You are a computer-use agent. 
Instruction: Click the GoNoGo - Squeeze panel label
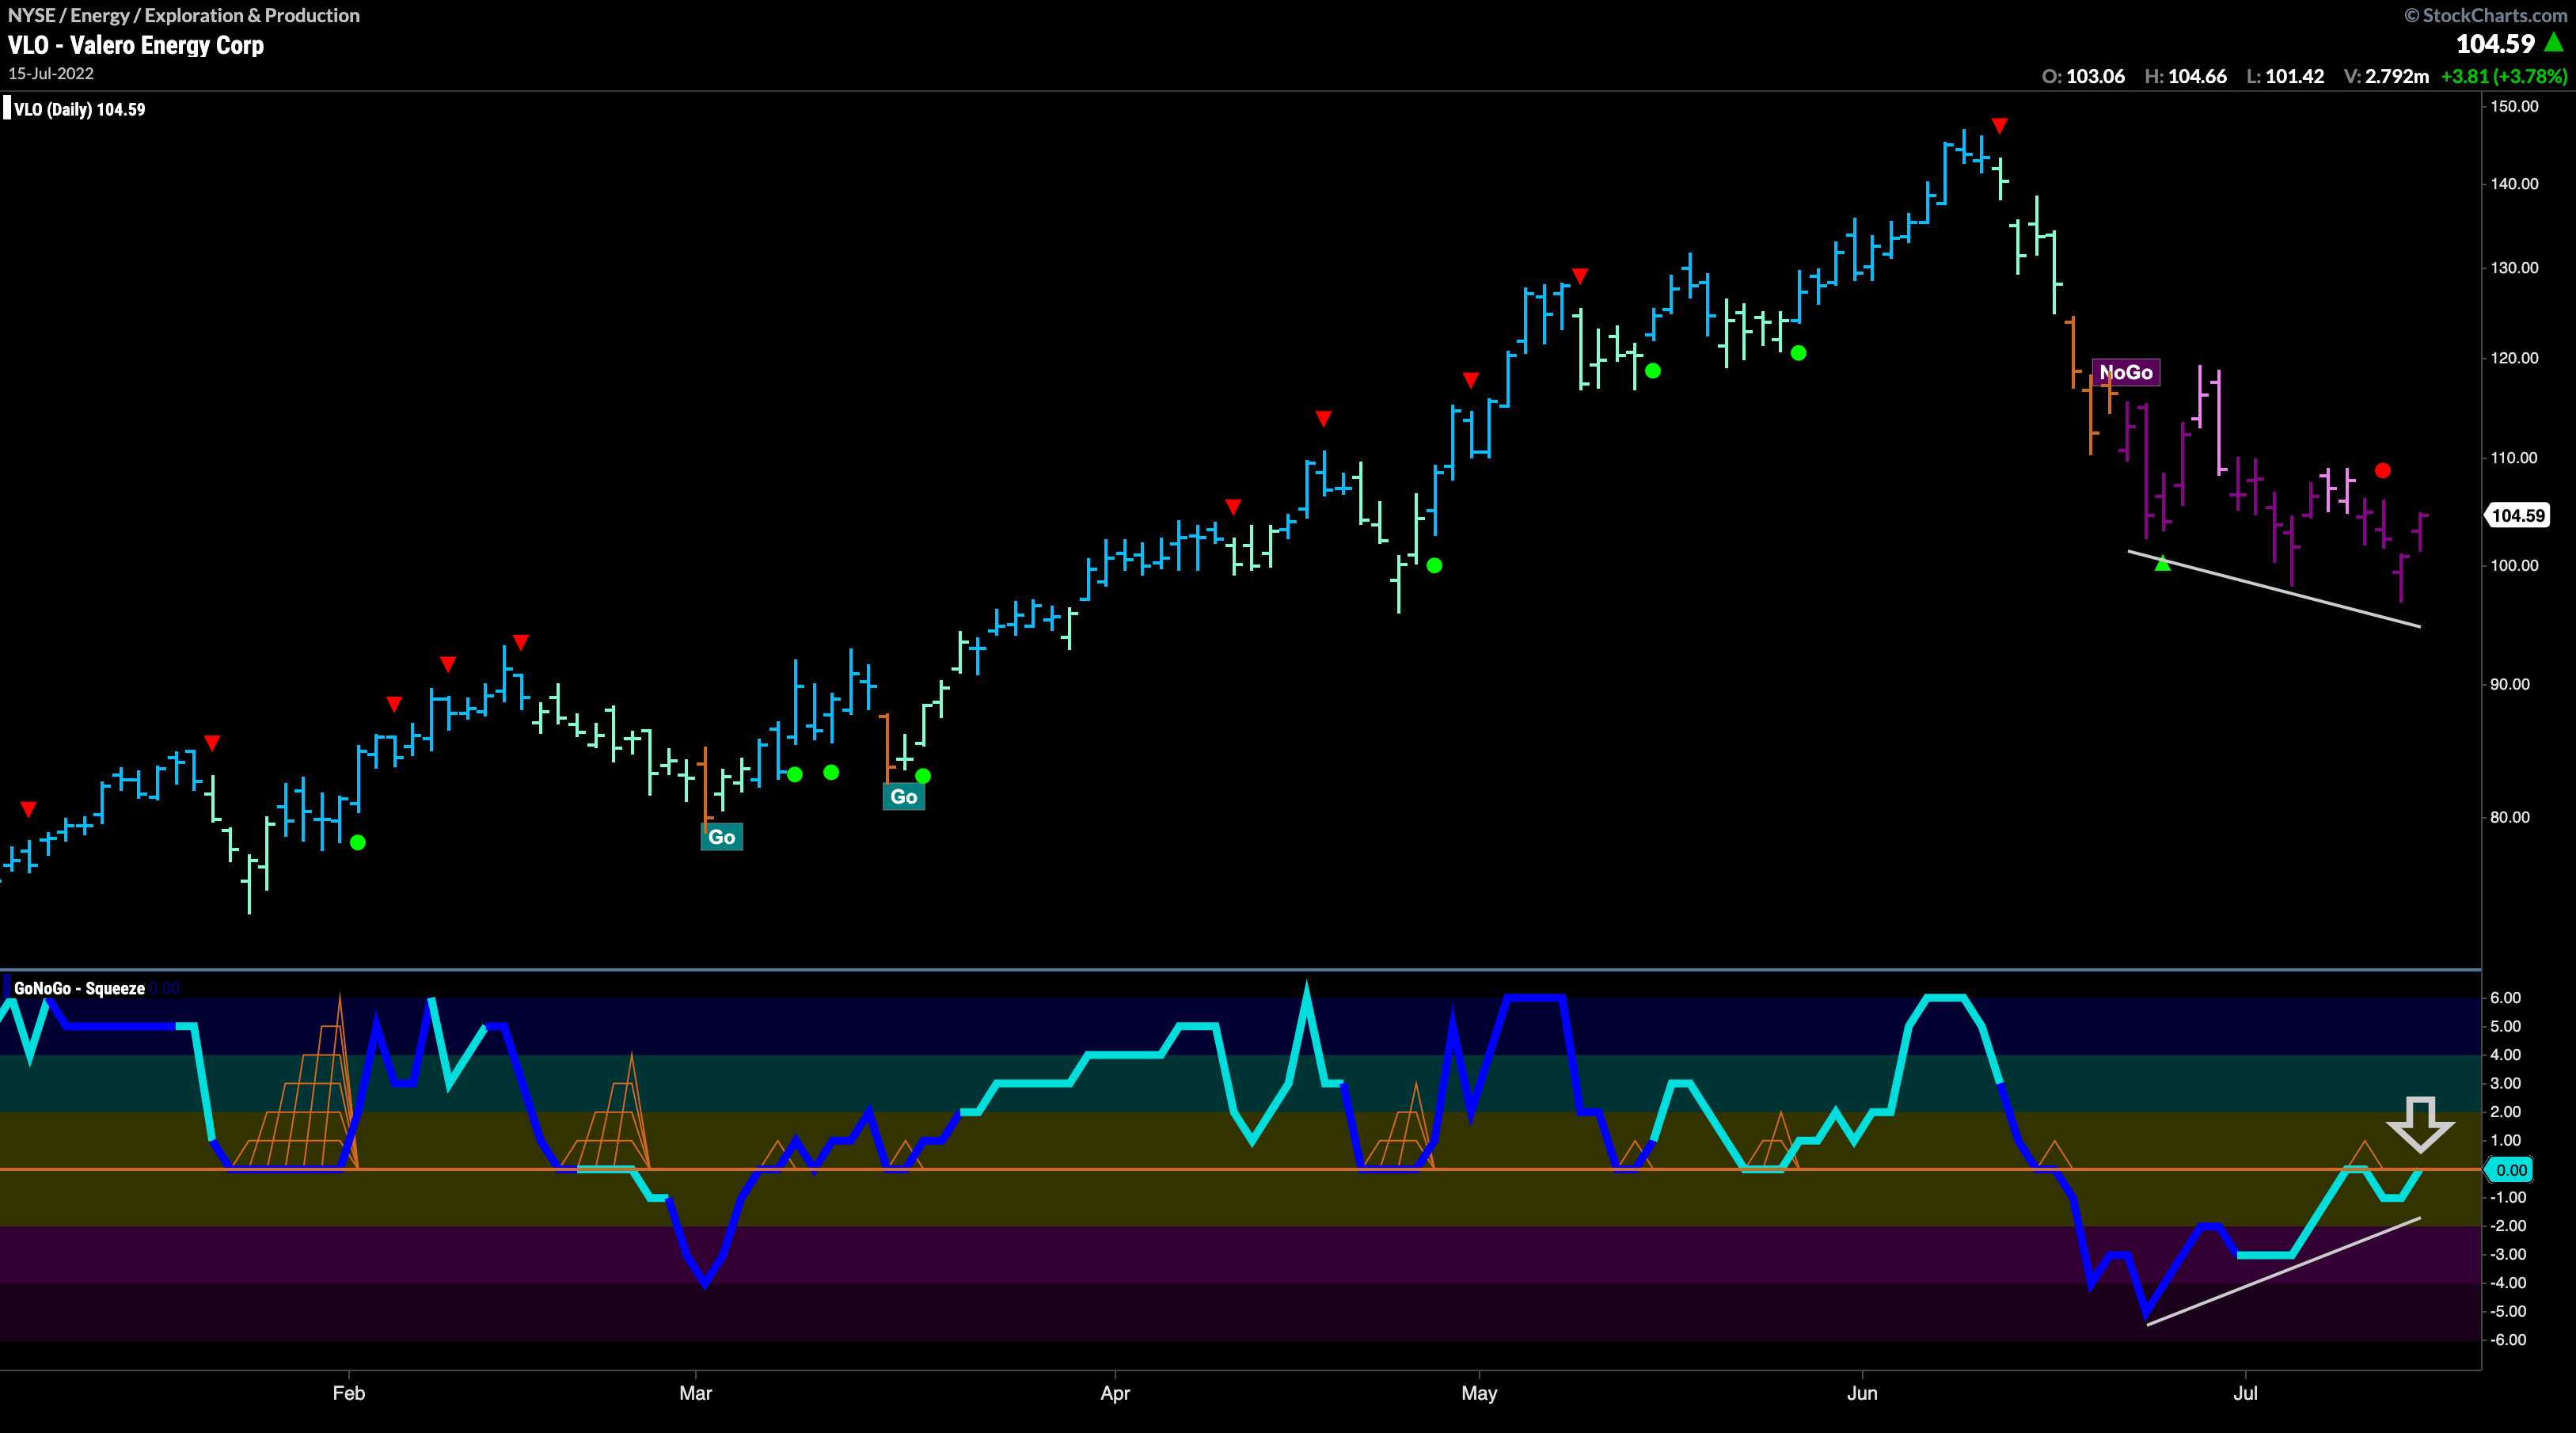coord(79,988)
